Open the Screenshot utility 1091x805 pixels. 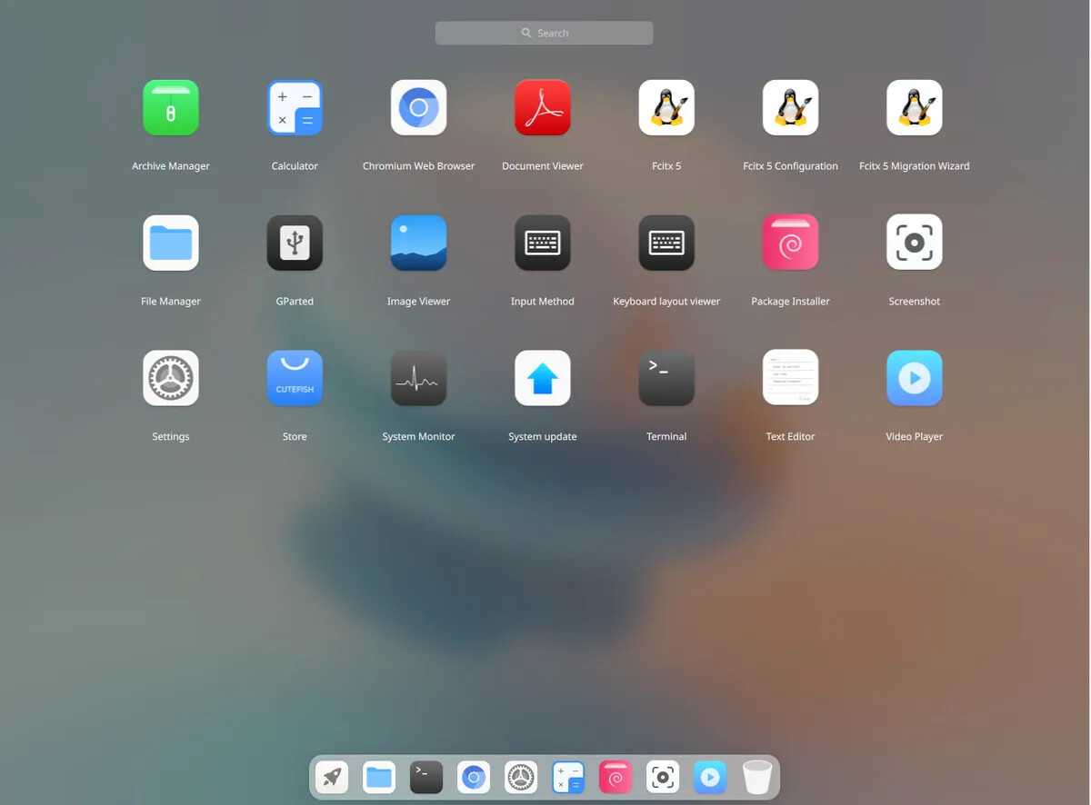(914, 243)
